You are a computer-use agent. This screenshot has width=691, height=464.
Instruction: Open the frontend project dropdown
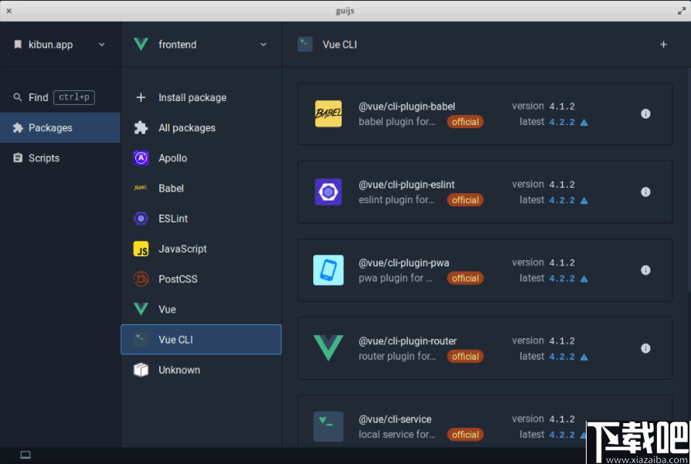pyautogui.click(x=264, y=45)
